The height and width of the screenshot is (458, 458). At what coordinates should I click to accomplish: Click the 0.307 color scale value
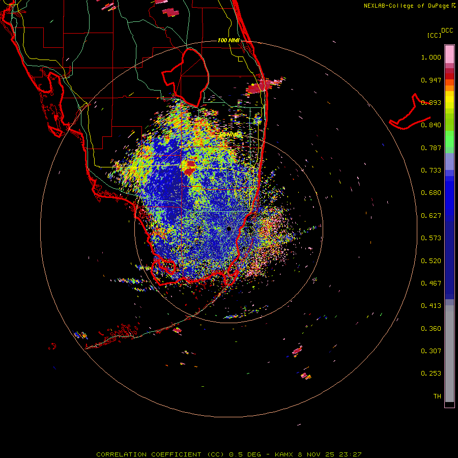431,351
